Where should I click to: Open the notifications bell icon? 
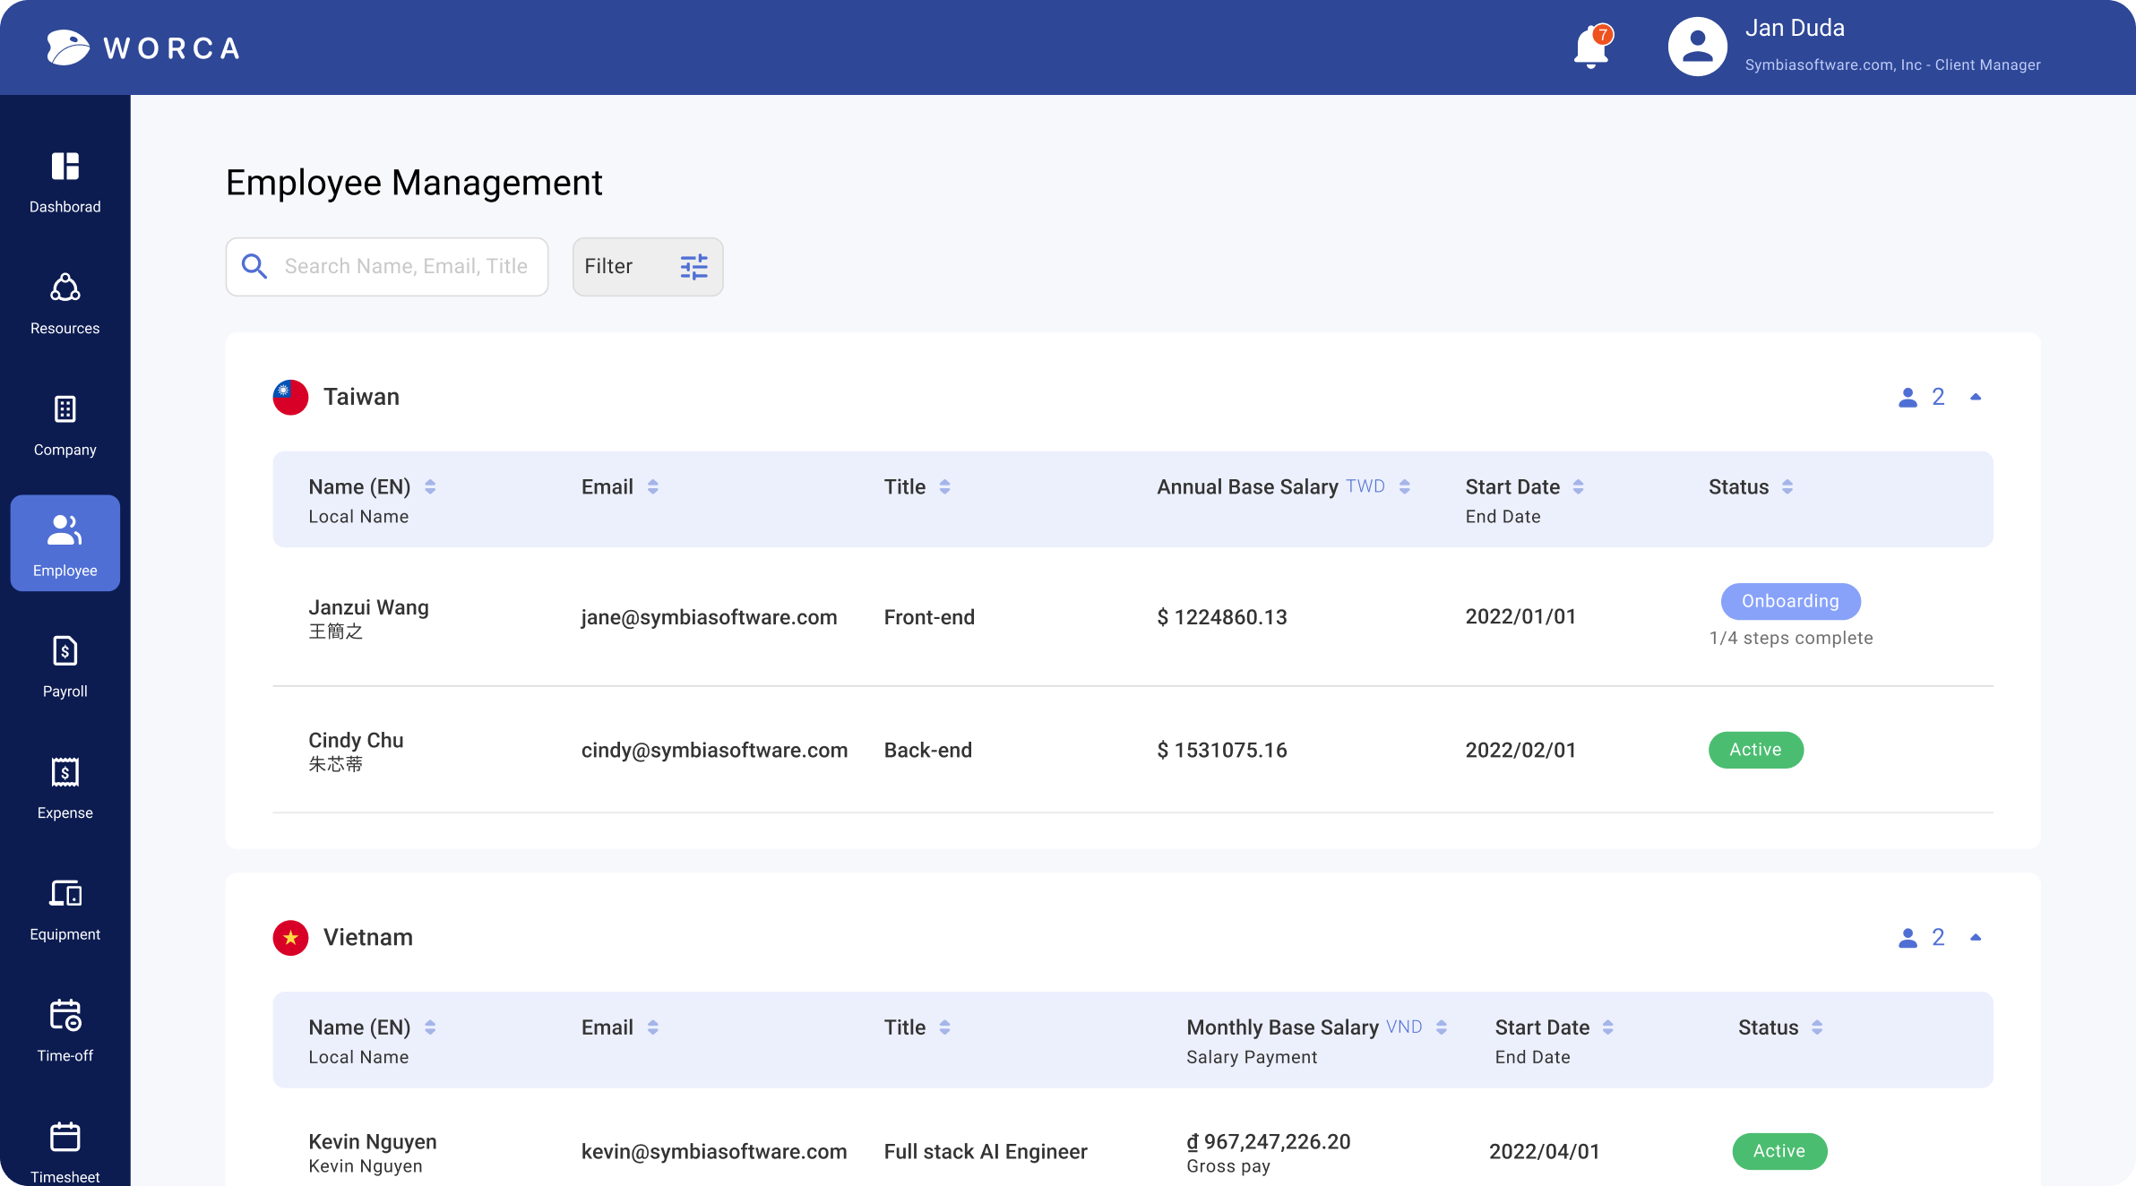pyautogui.click(x=1591, y=47)
